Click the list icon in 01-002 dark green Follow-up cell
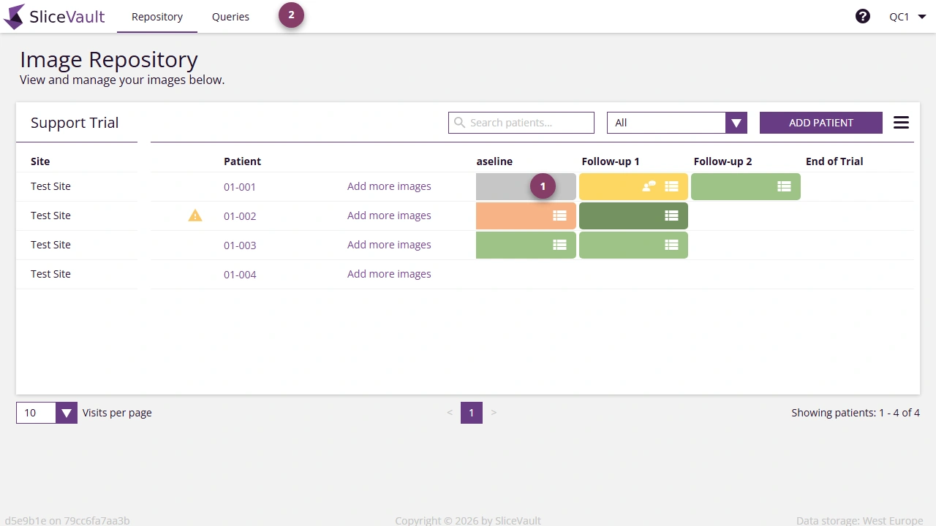The image size is (936, 526). [671, 216]
